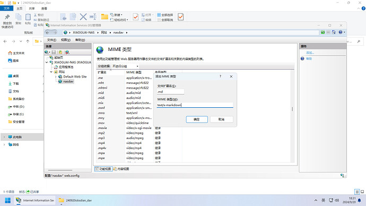Click Edit (编辑) in Explorer ribbon
366x206 pixels.
(146, 20)
